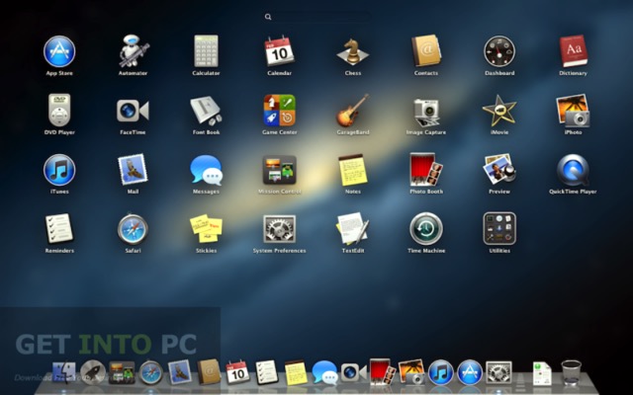This screenshot has width=633, height=395.
Task: Launch Mission Control from the Launchpad grid
Action: 279,170
